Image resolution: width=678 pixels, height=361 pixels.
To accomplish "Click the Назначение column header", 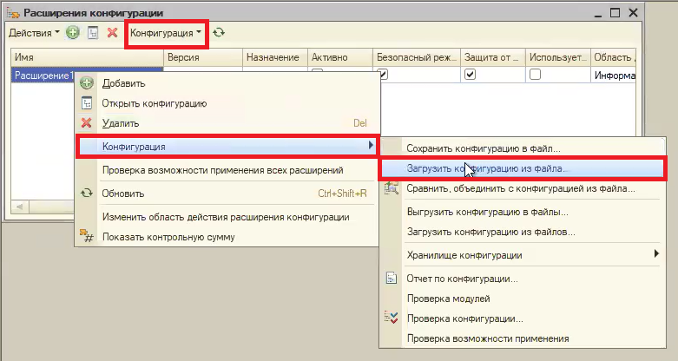I will 275,57.
